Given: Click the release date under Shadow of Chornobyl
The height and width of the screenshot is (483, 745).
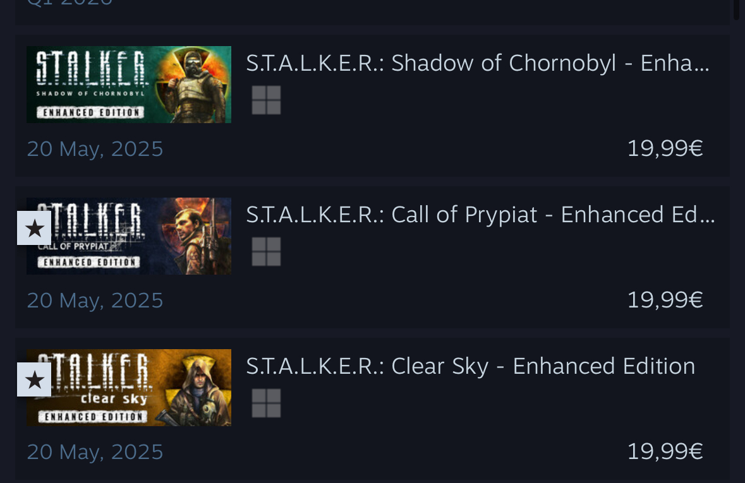Looking at the screenshot, I should coord(95,149).
